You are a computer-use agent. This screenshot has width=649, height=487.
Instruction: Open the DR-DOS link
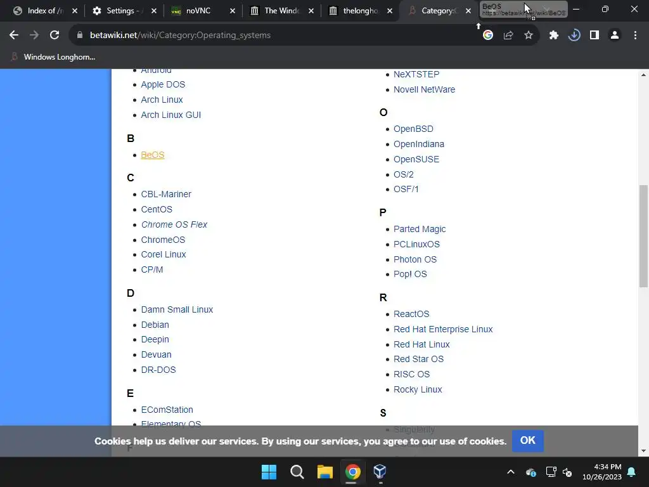pyautogui.click(x=158, y=370)
